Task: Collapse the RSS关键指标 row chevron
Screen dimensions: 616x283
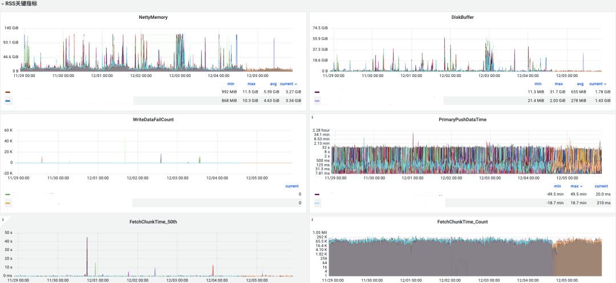Action: (2, 3)
